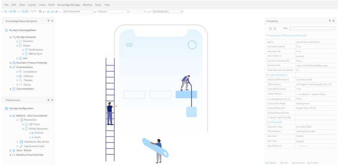Expand the Documentation tree node
338x165 pixels.
(11, 89)
